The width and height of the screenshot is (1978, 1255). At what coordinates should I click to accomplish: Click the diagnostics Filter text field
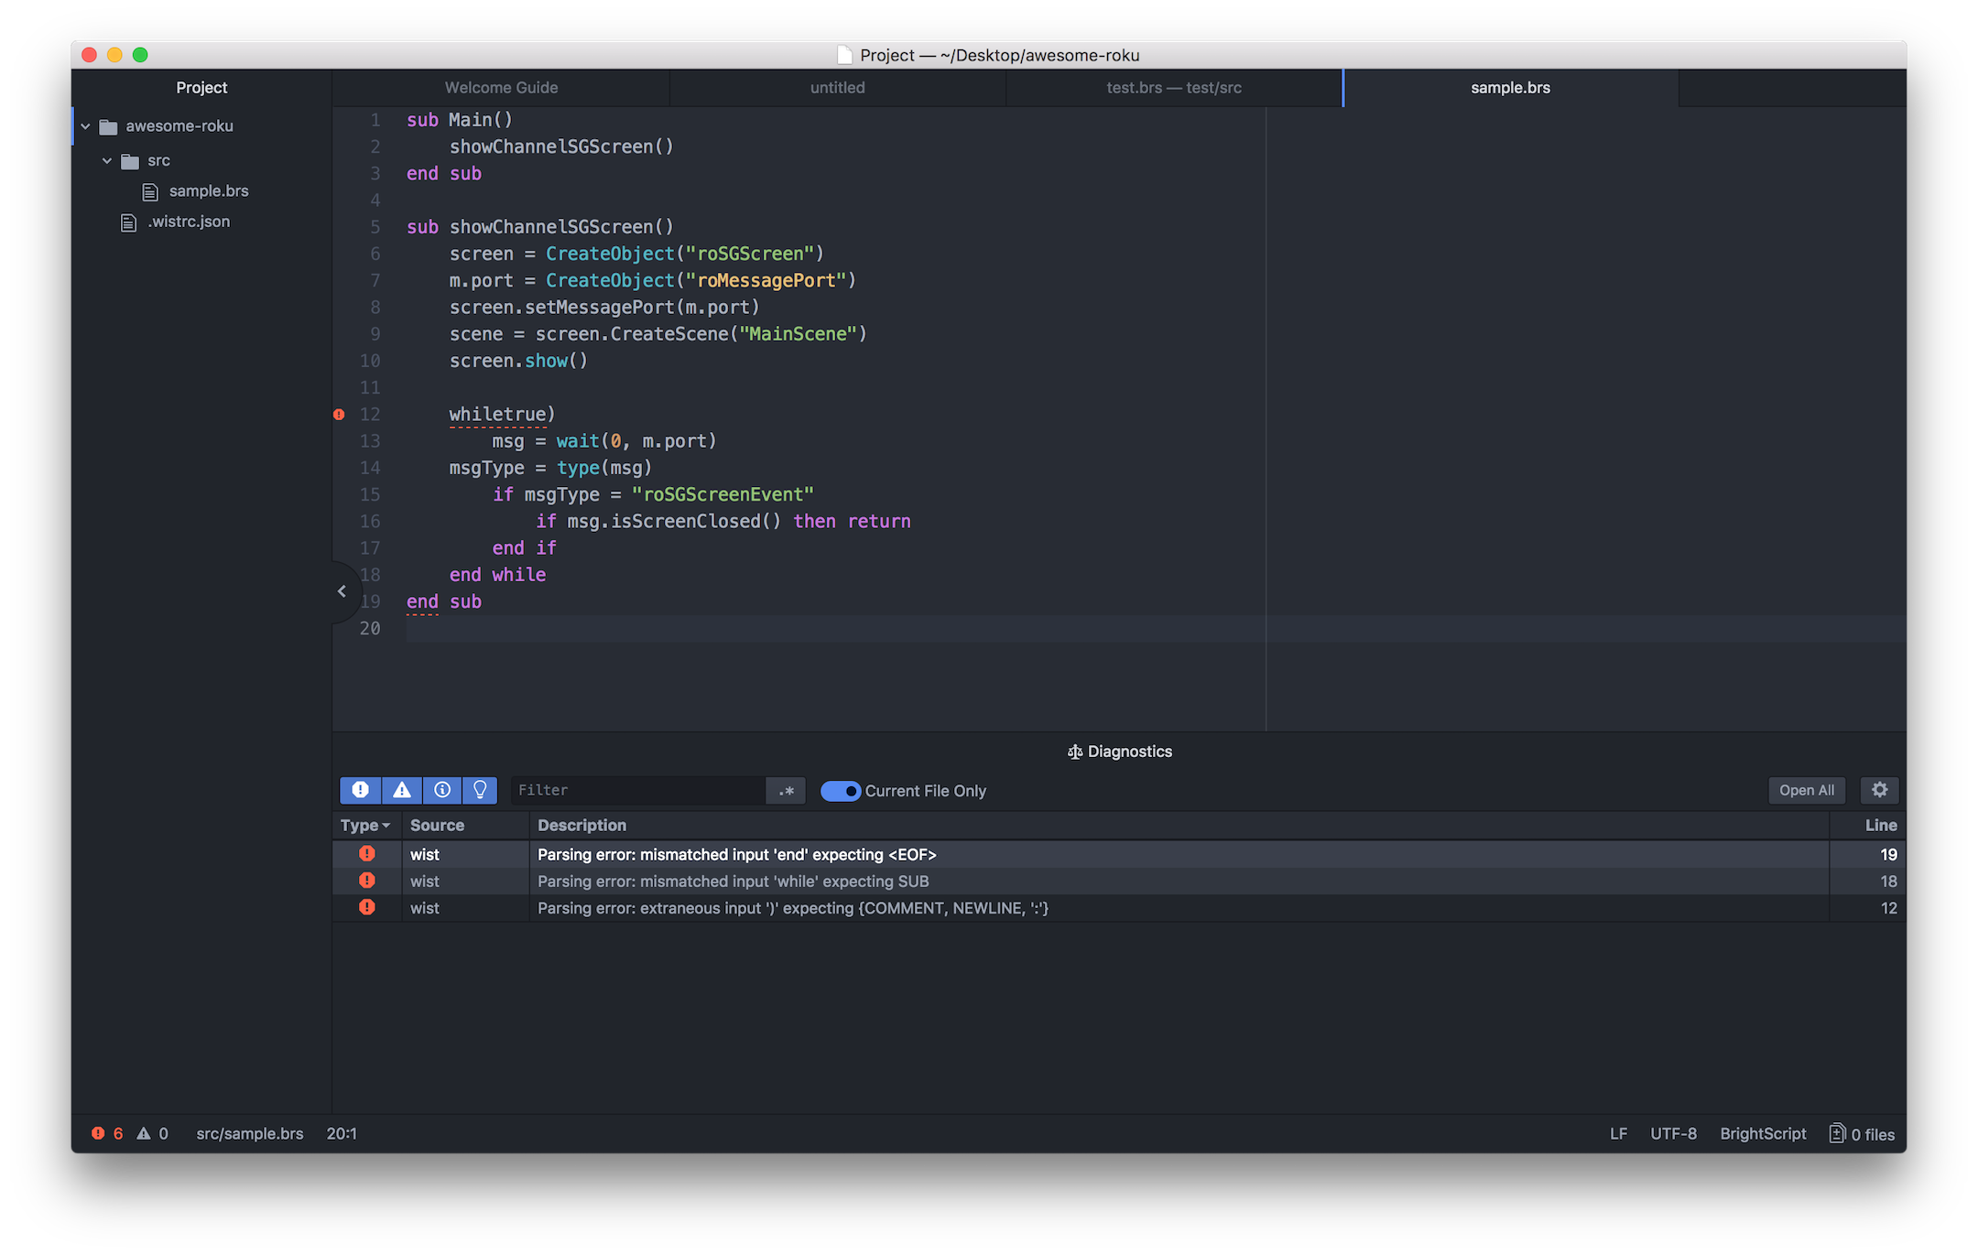pos(637,790)
